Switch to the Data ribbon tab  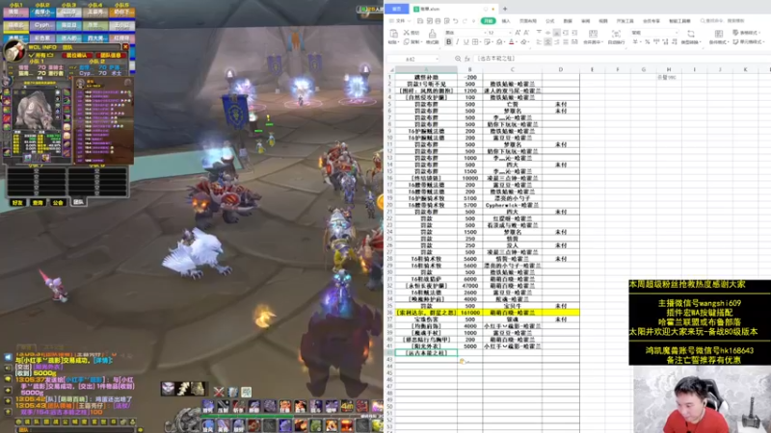568,21
